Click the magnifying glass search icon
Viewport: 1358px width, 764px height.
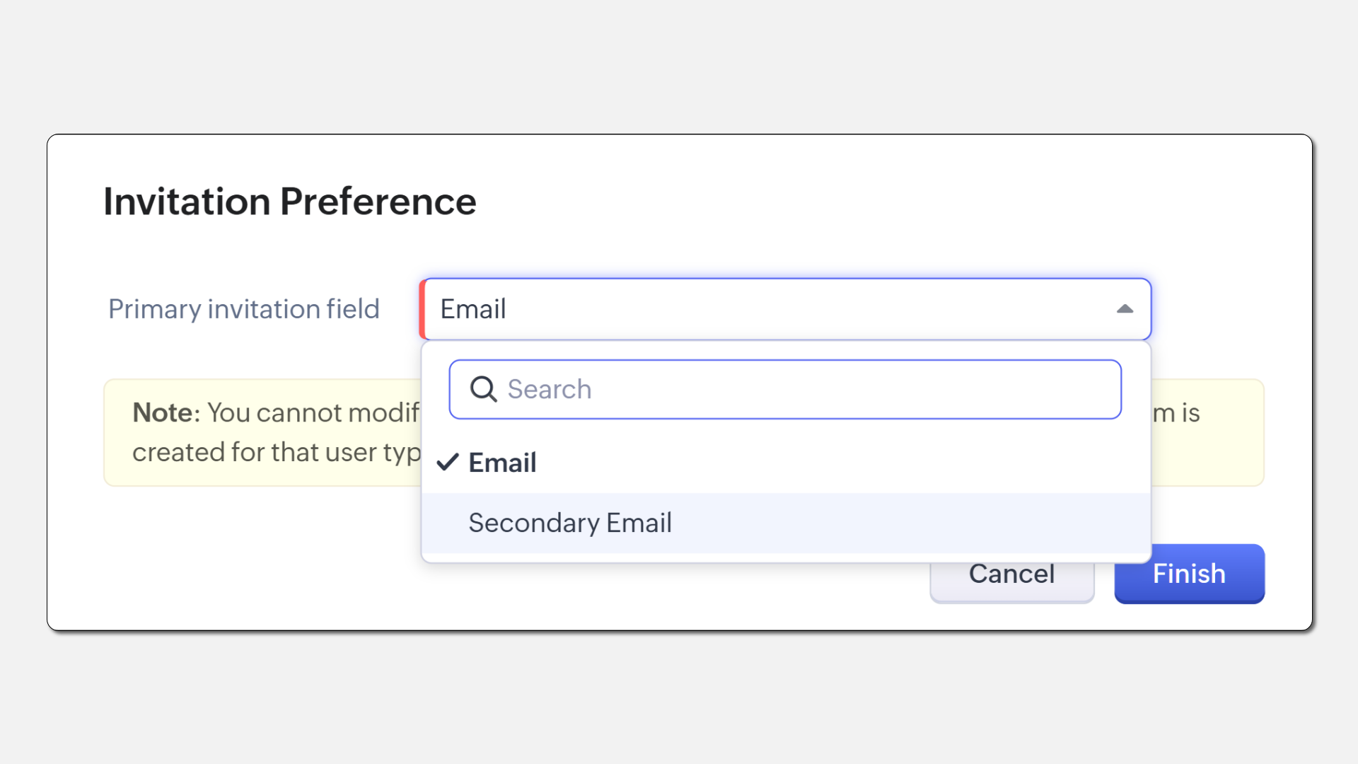[x=484, y=389]
